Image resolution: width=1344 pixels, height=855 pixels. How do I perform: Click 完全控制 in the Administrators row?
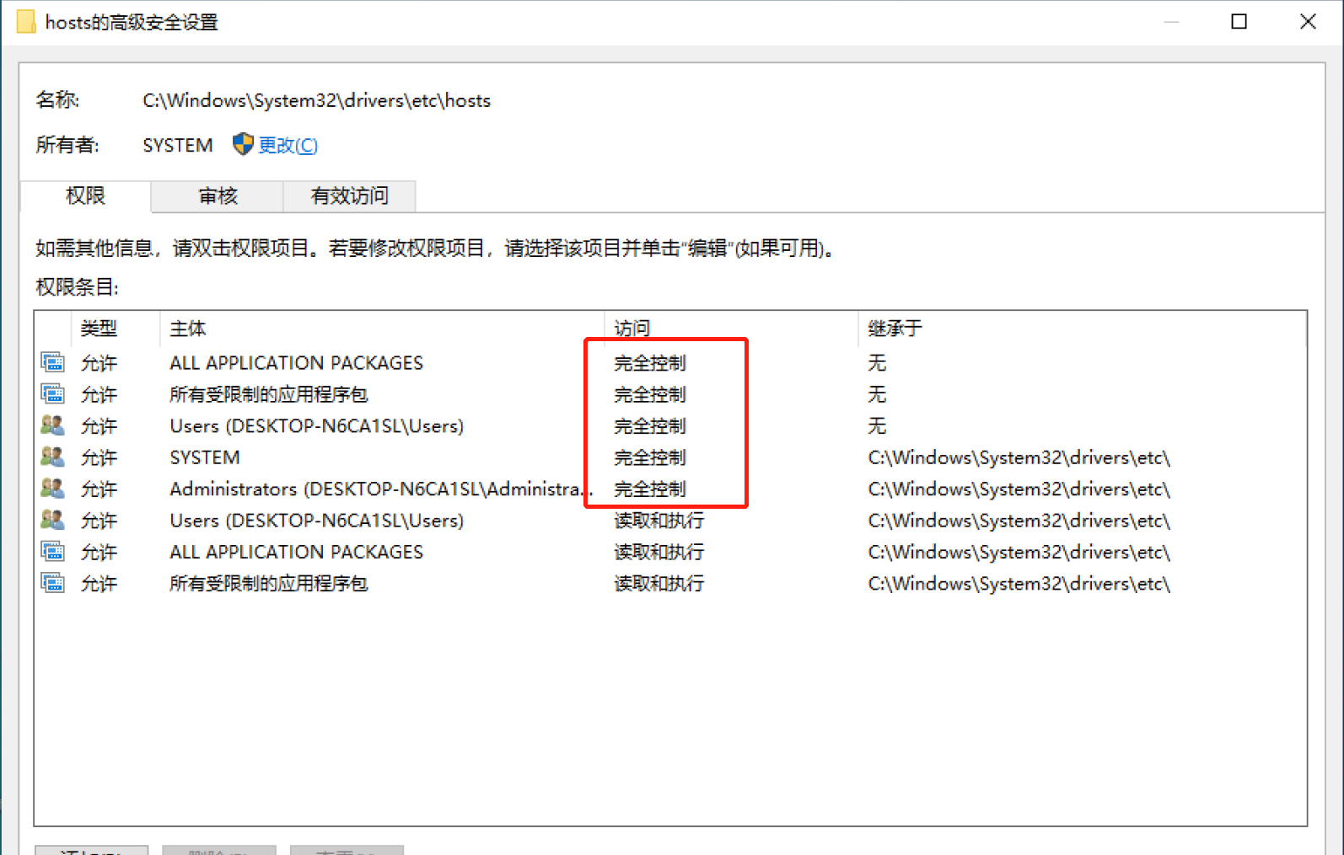click(x=650, y=489)
